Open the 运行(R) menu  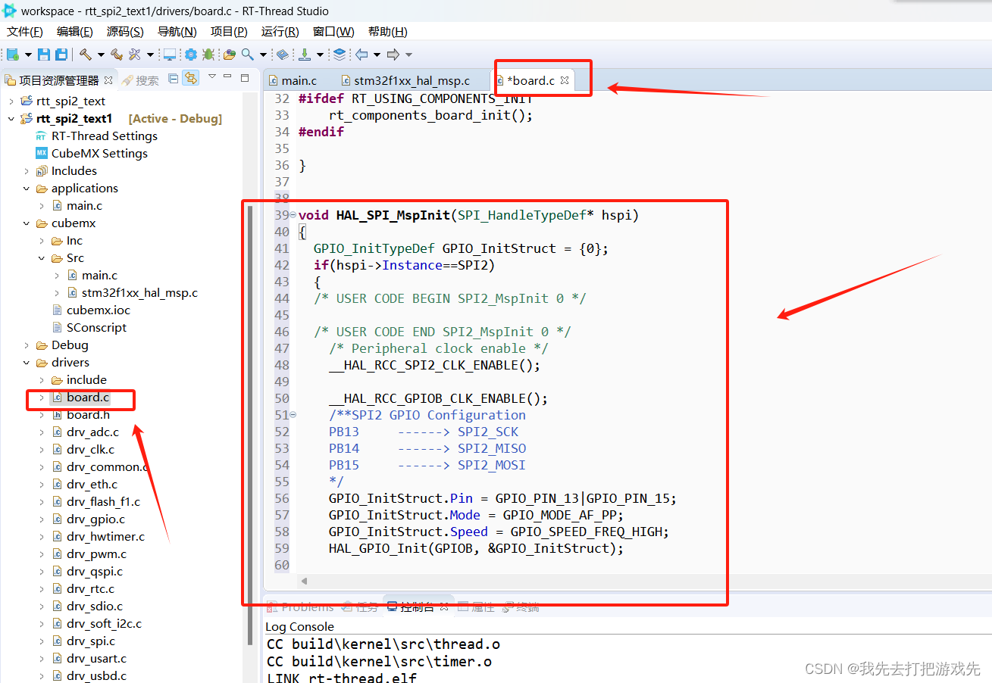[280, 31]
